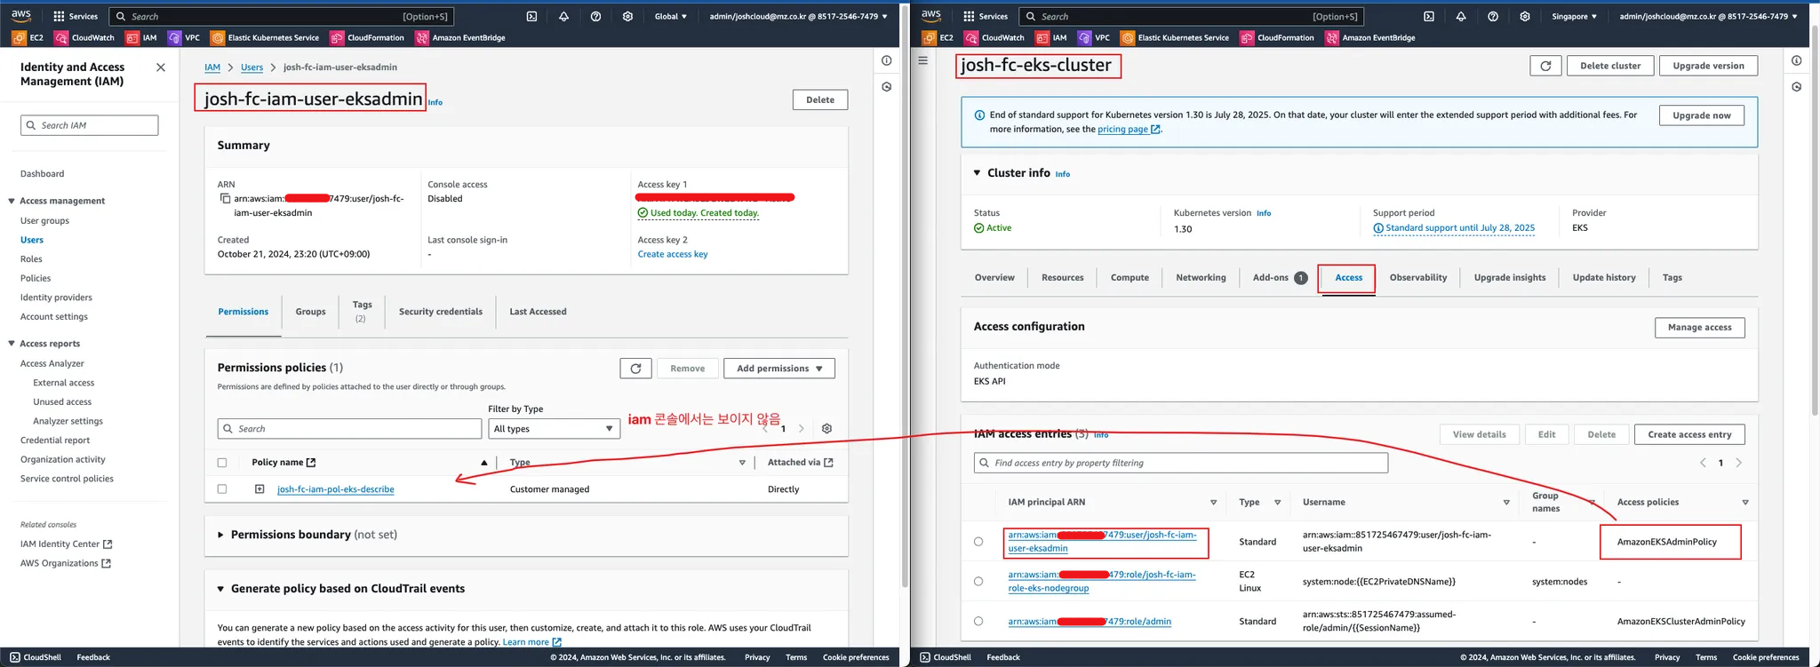Open josh-fc-iam-pol-eks-describe policy link
Screen dimensions: 1820x667
click(336, 489)
